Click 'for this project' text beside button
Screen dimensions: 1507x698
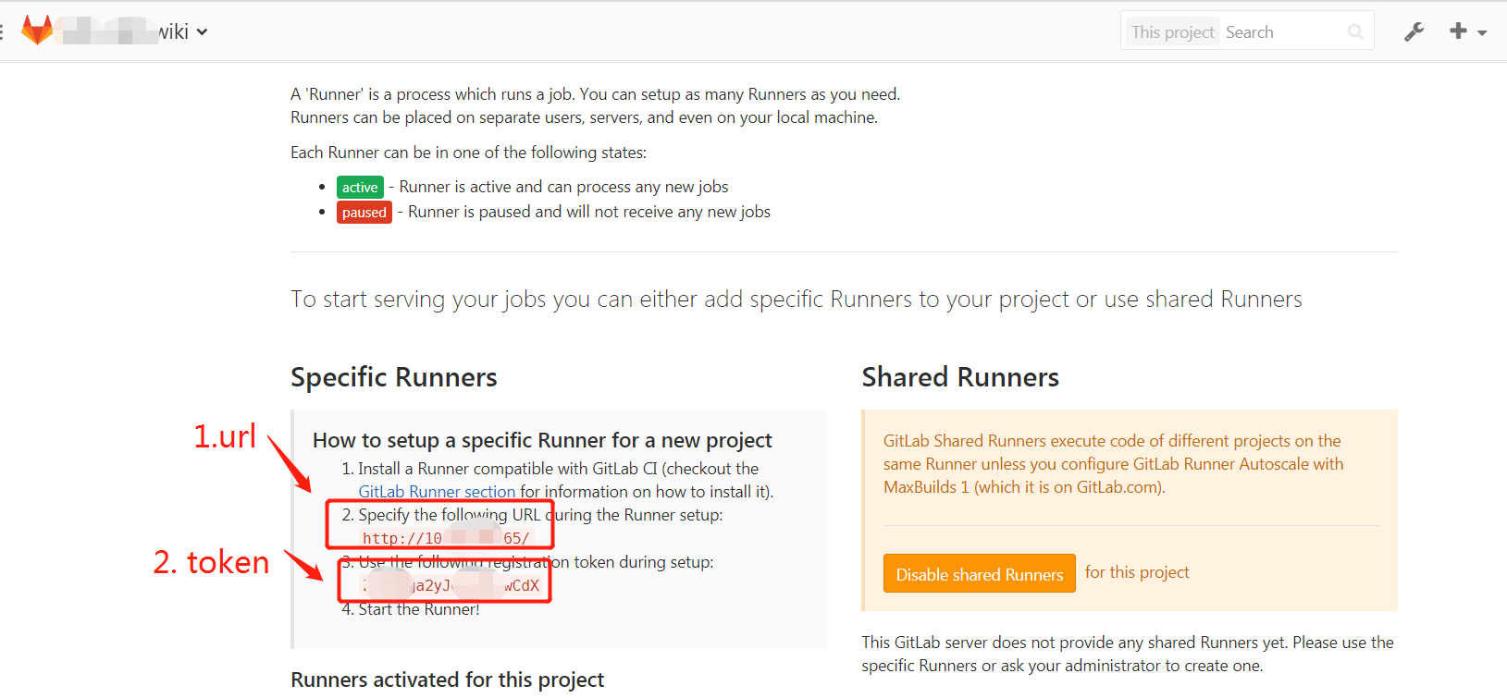point(1137,572)
